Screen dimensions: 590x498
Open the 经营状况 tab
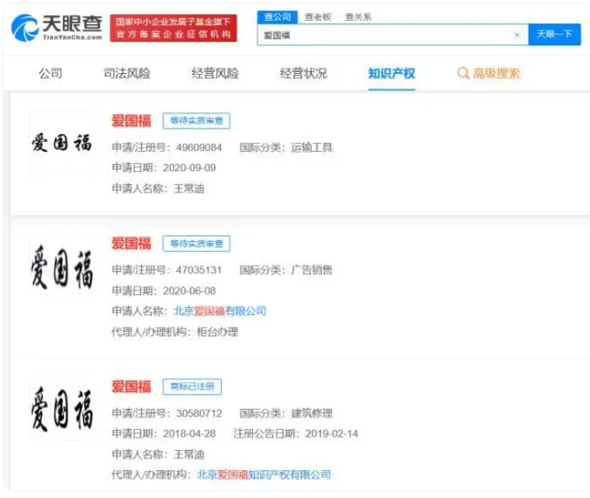pyautogui.click(x=303, y=73)
